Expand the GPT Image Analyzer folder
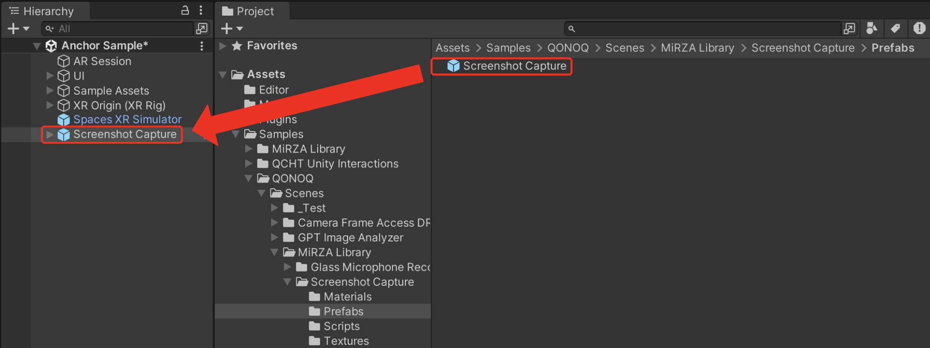930x348 pixels. [274, 238]
